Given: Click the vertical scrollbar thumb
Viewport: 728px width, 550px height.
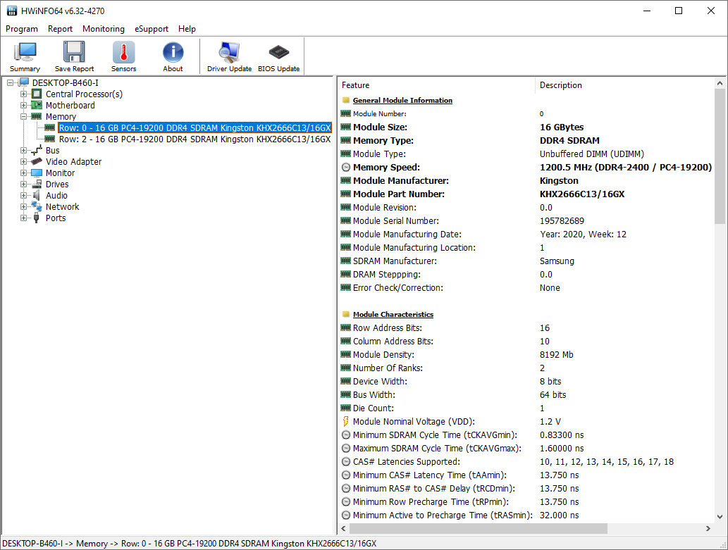Looking at the screenshot, I should click(720, 157).
